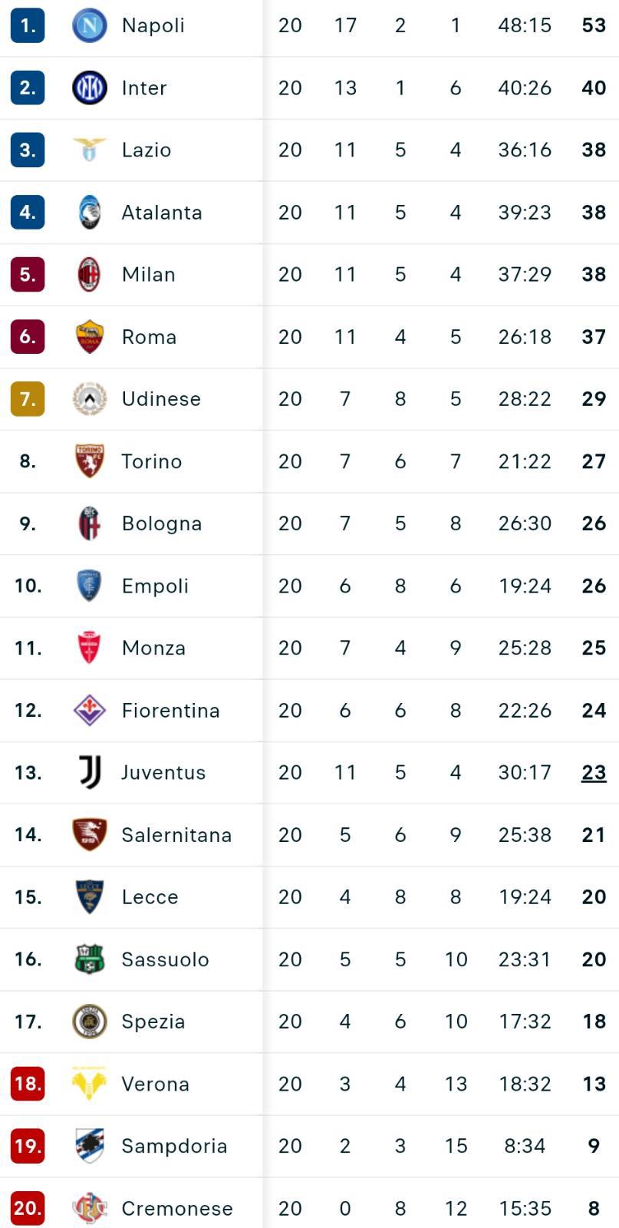This screenshot has height=1228, width=619.
Task: Open the Udinese team link
Action: click(161, 399)
